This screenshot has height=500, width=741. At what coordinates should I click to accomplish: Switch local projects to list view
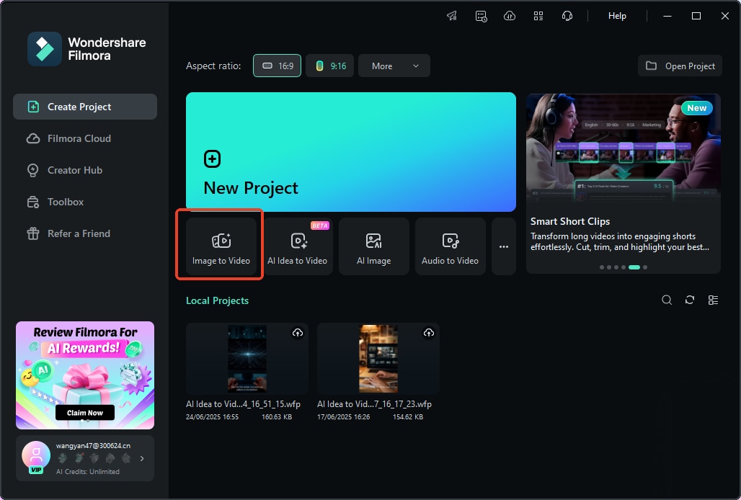(x=713, y=300)
